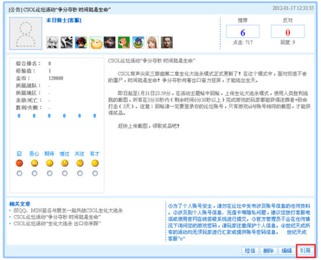This screenshot has height=260, width=321.
Task: Click the poster's blank profile avatar placeholder
Action: pyautogui.click(x=26, y=33)
